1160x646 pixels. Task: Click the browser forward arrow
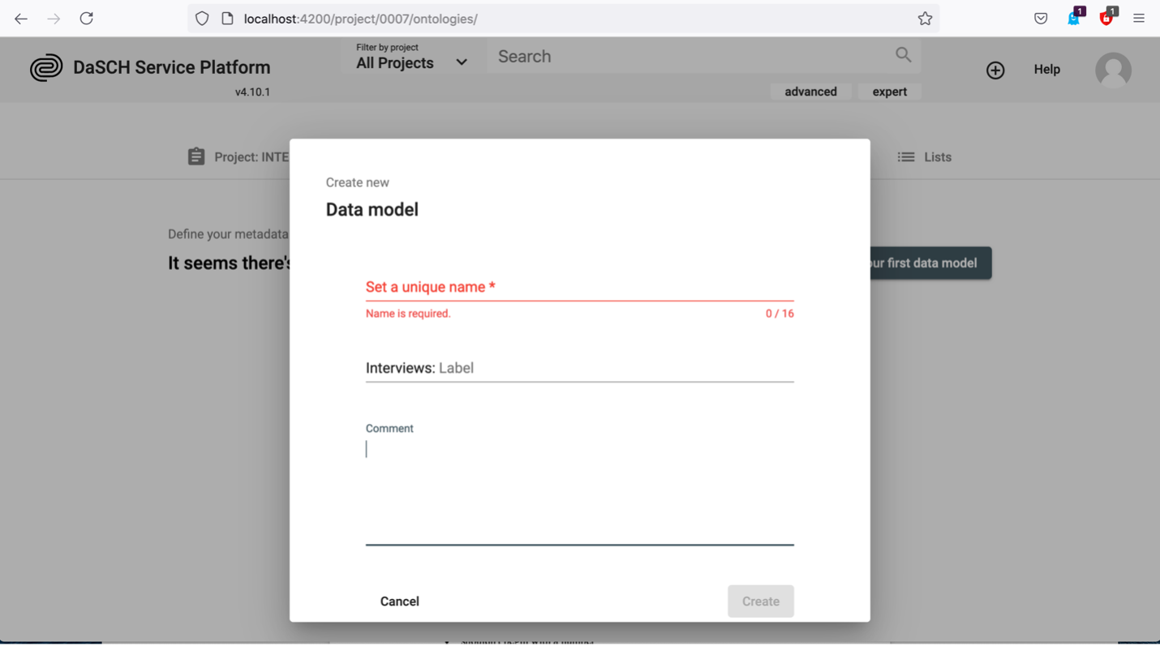54,19
